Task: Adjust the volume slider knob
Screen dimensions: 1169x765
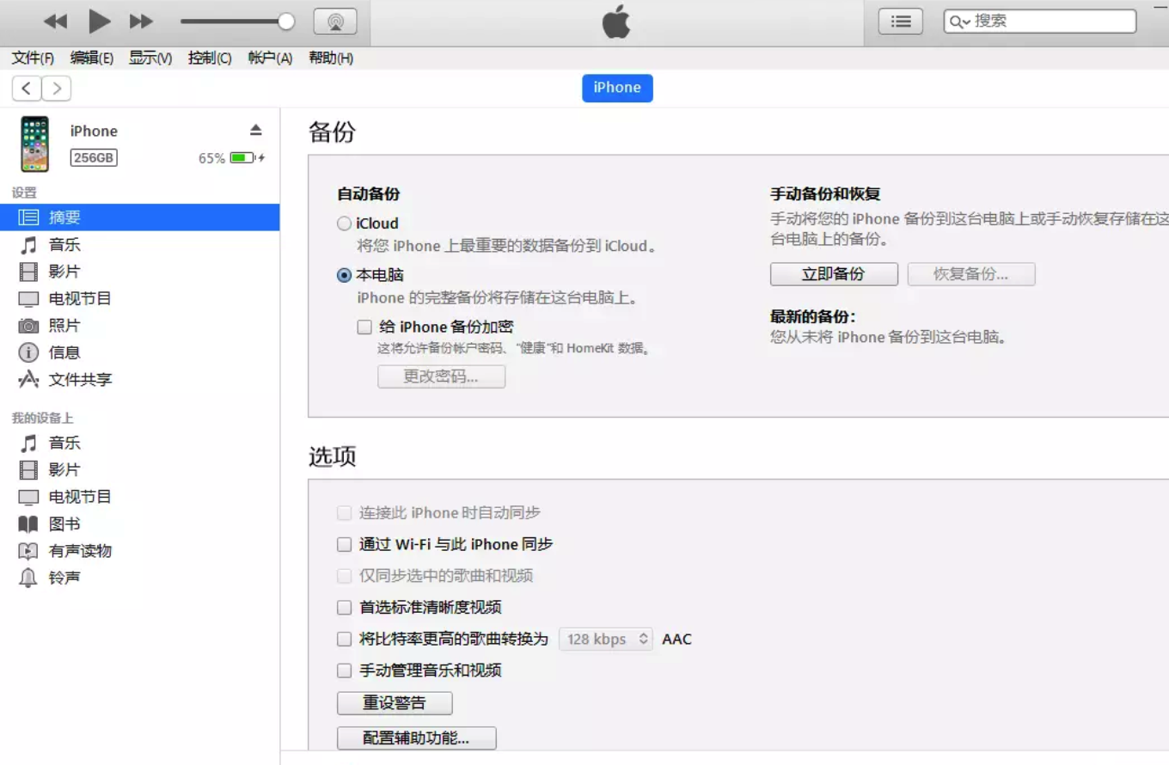Action: coord(286,21)
